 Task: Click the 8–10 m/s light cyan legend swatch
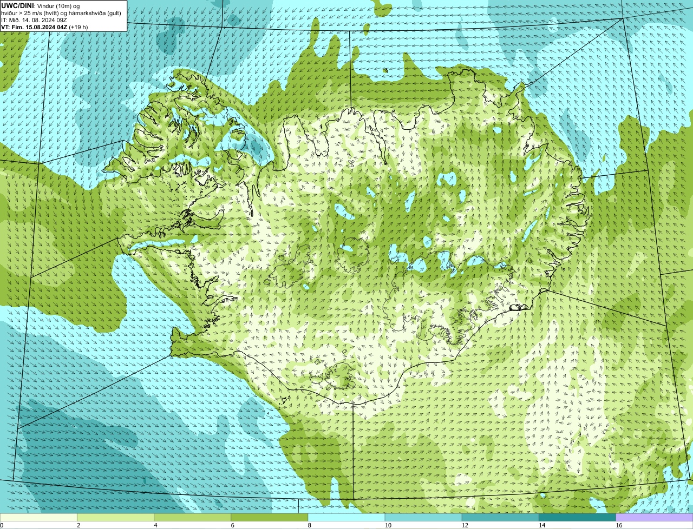346,518
